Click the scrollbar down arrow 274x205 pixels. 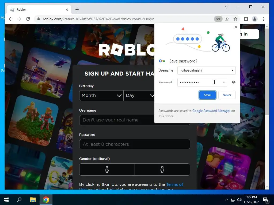pyautogui.click(x=267, y=187)
